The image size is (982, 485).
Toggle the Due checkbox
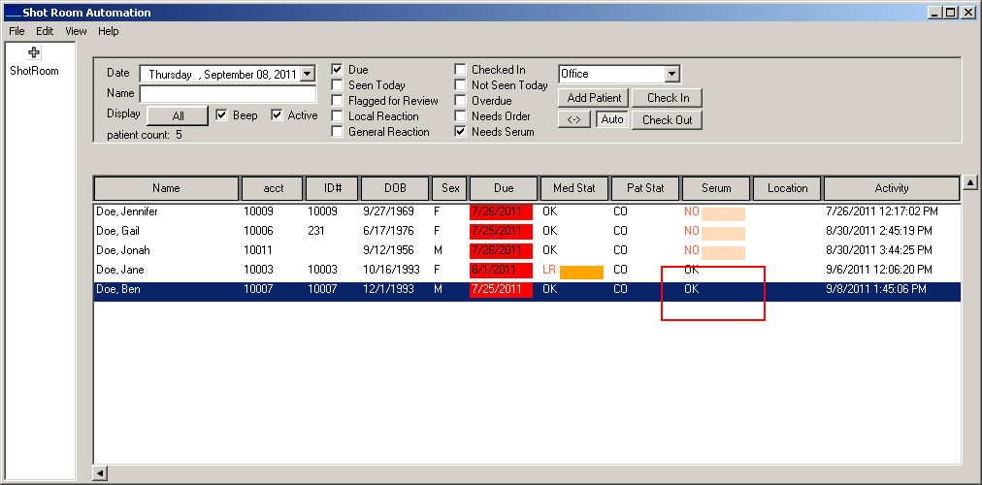pos(338,70)
